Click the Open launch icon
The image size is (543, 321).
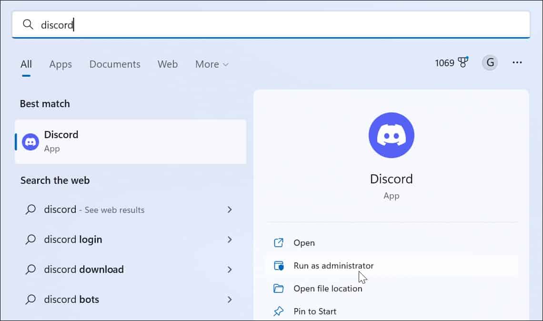point(279,243)
